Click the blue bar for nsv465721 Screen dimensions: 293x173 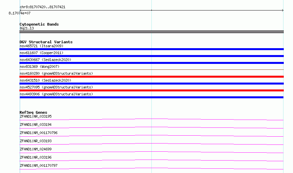coord(151,49)
